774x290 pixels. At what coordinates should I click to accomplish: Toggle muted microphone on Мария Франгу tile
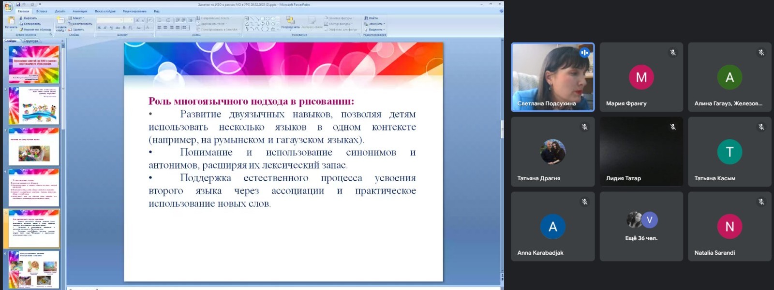(x=673, y=52)
